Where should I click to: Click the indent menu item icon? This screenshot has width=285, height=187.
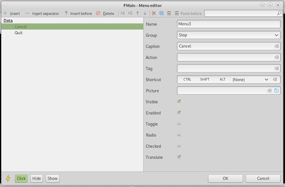pyautogui.click(x=123, y=13)
